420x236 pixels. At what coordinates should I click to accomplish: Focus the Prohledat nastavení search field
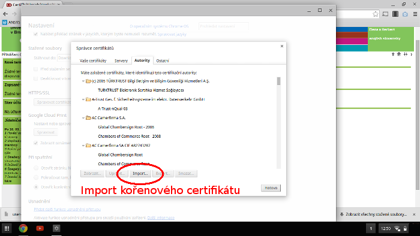click(224, 26)
